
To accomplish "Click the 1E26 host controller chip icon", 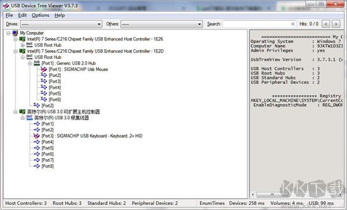I will [x=22, y=39].
